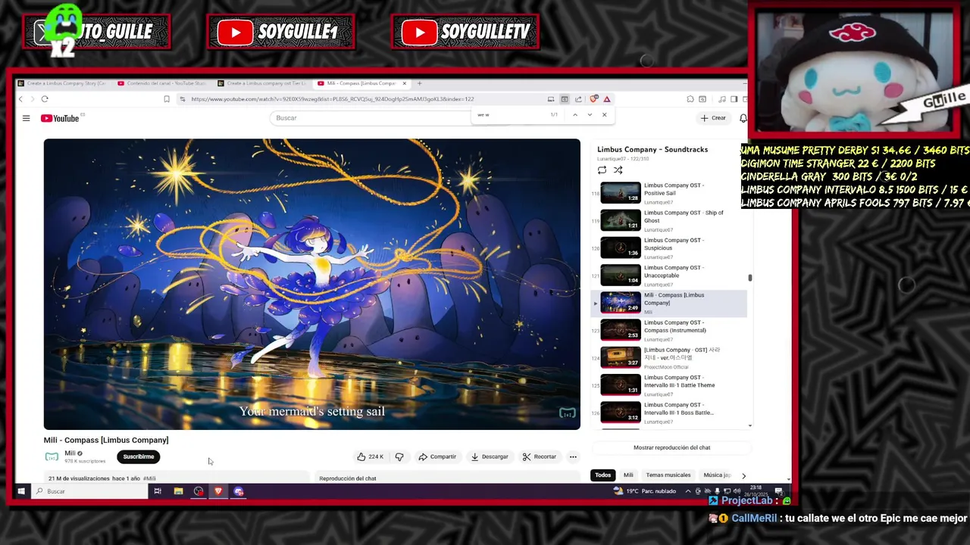Go to next find-in-page match
The height and width of the screenshot is (545, 970).
(590, 115)
